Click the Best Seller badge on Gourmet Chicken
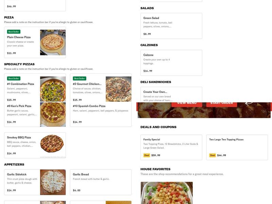This screenshot has height=204, width=272. [x=80, y=79]
